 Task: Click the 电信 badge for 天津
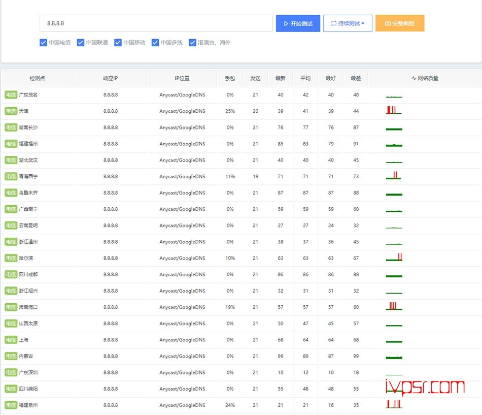click(11, 111)
